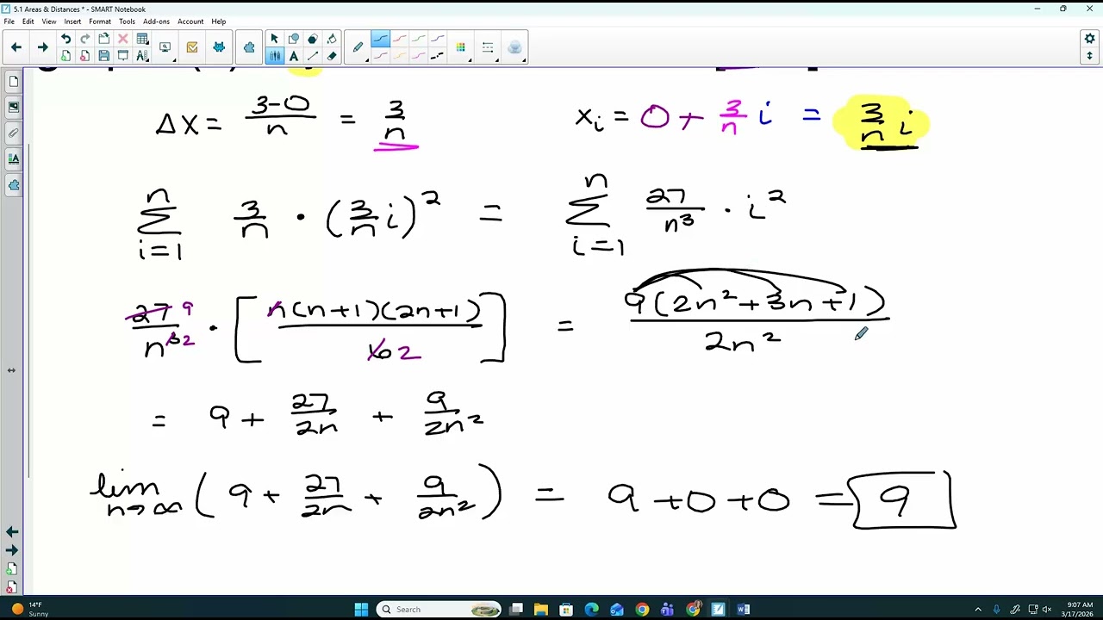This screenshot has height=620, width=1103.
Task: Click the Windows taskbar Search box
Action: 439,610
